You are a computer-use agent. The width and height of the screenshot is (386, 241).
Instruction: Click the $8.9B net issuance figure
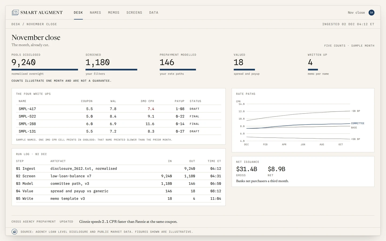coord(276,169)
